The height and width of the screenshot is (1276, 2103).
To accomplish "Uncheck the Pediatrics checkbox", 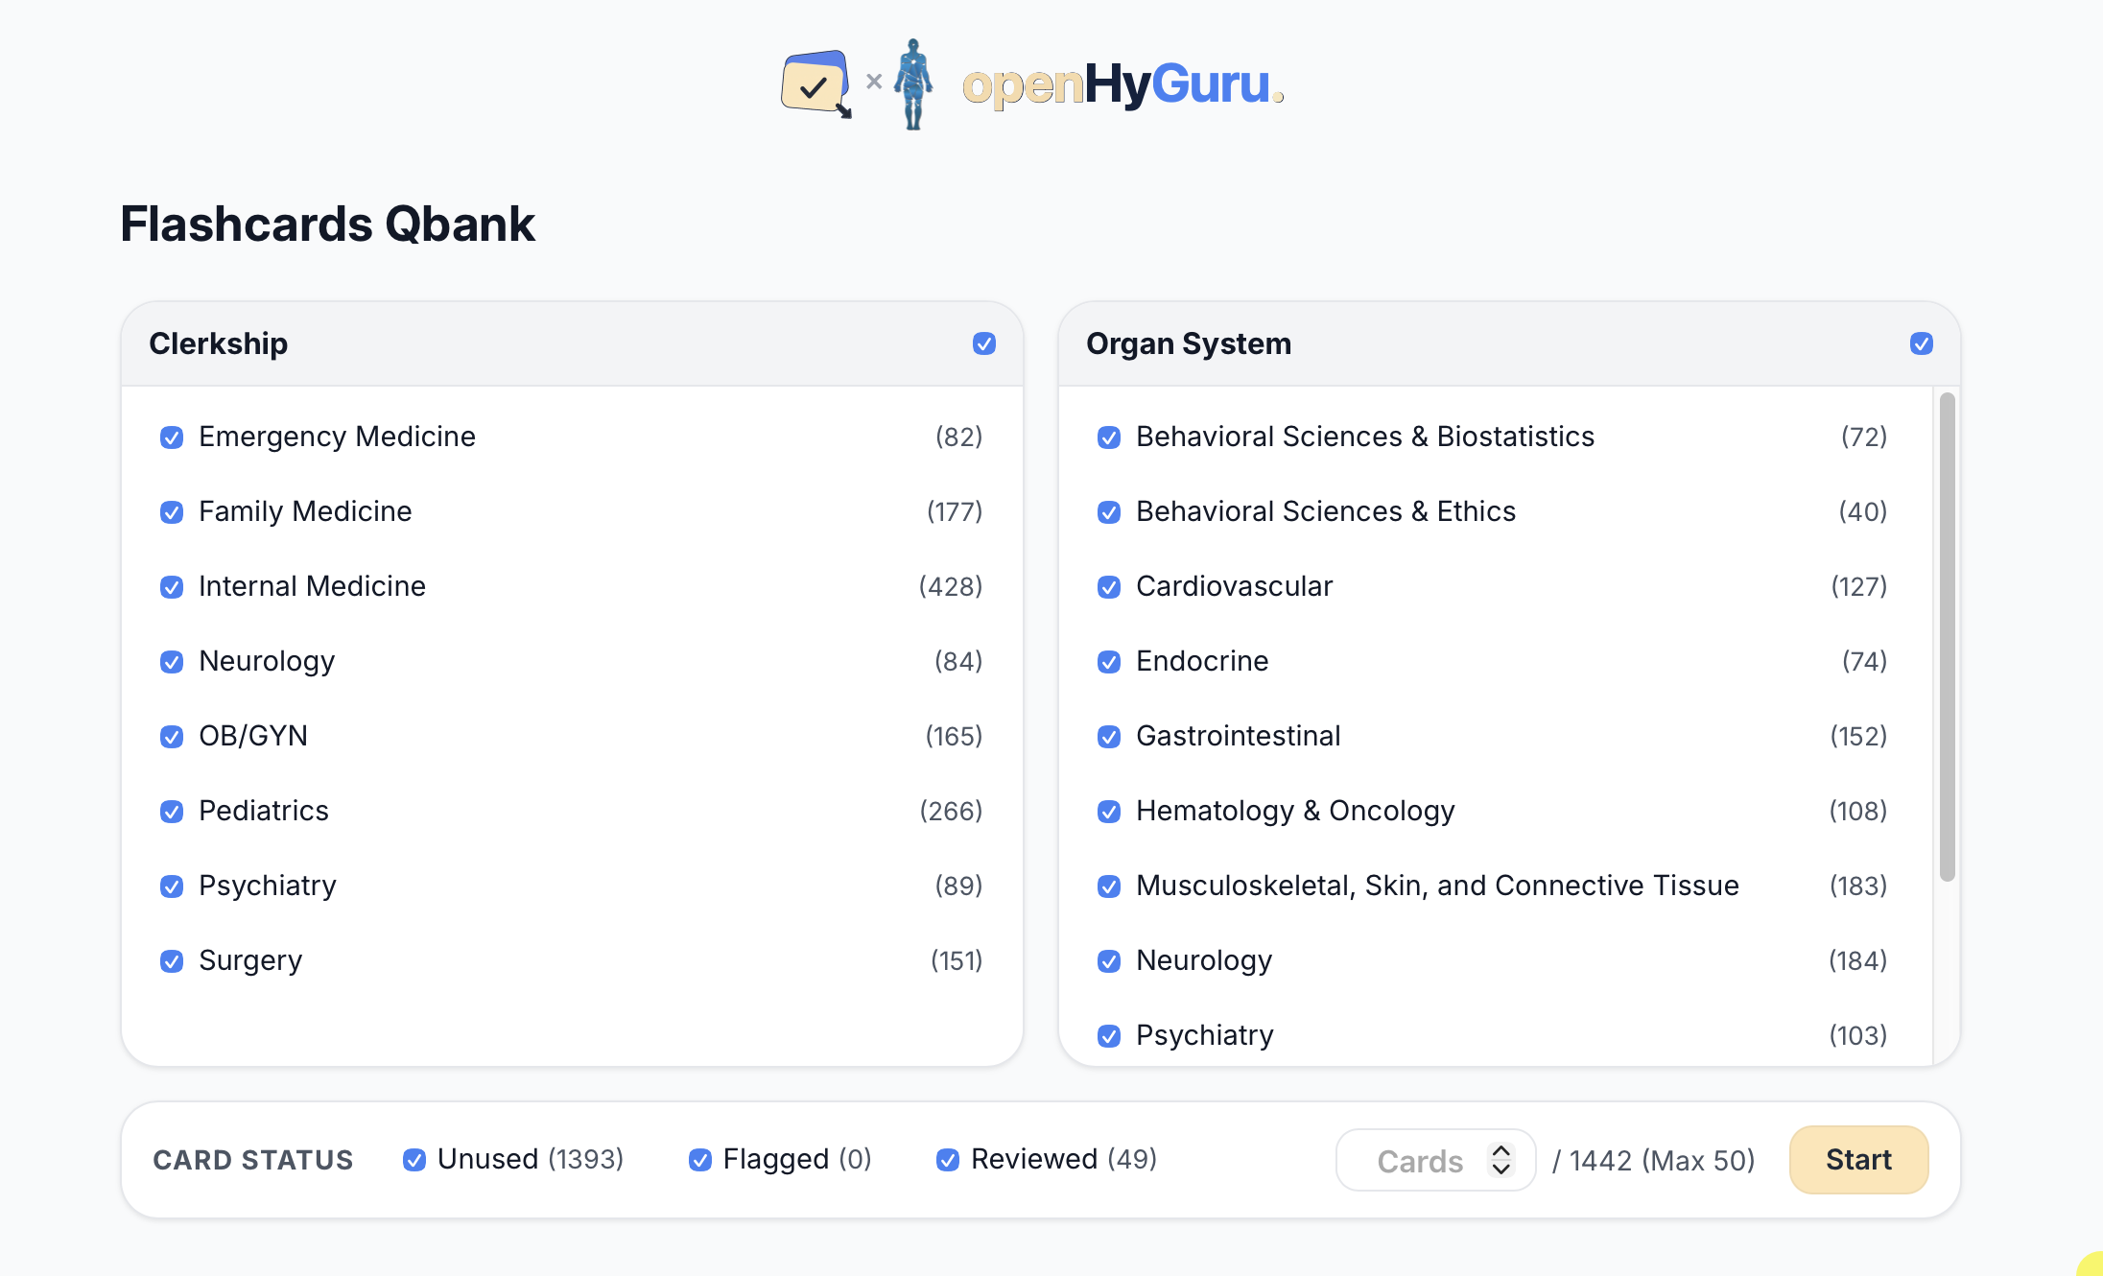I will [172, 812].
